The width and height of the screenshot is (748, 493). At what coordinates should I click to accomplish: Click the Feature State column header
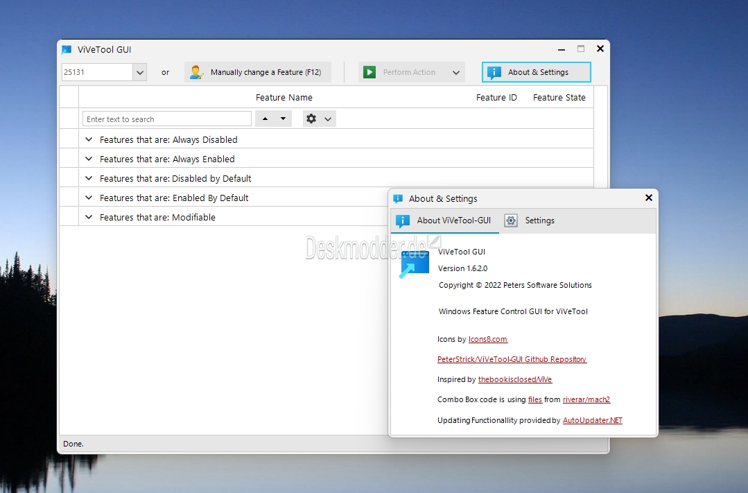coord(559,97)
